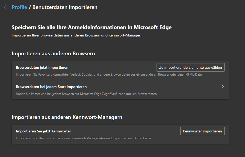Click the slash separator in the breadcrumb

[30, 7]
